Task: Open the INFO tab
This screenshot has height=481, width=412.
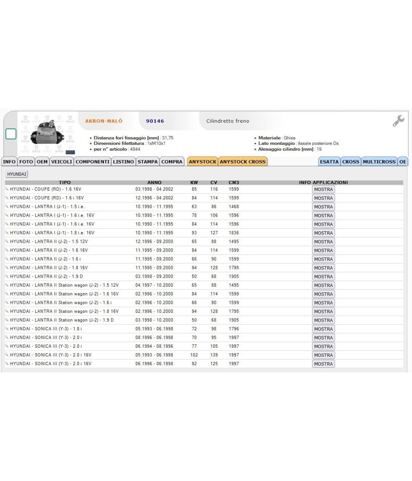Action: click(9, 162)
